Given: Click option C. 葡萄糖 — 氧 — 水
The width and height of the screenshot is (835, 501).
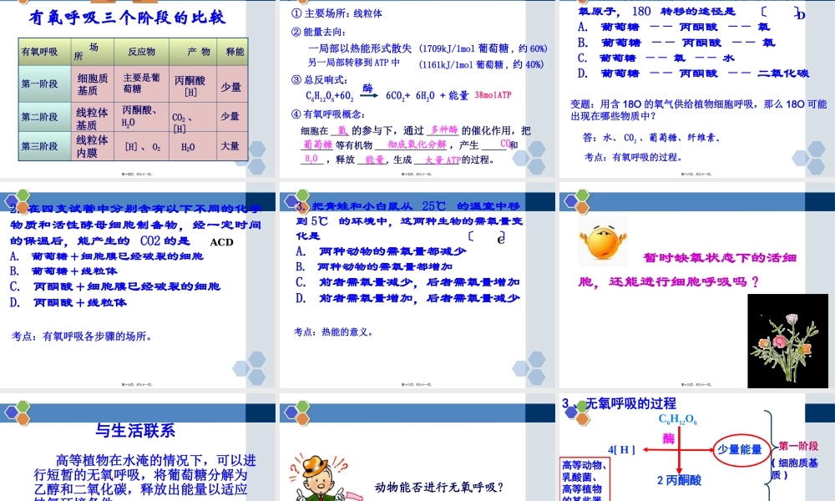Looking at the screenshot, I should pyautogui.click(x=655, y=58).
